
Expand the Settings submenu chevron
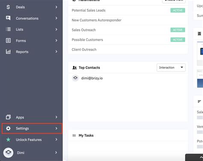coord(57,128)
